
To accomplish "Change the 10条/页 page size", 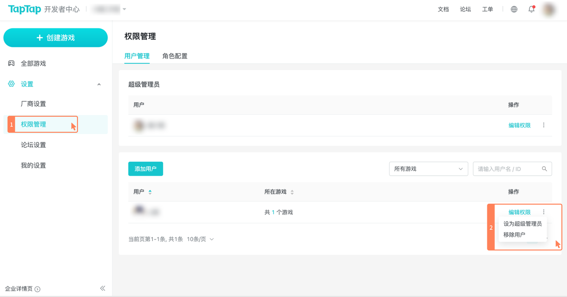I will [x=200, y=239].
